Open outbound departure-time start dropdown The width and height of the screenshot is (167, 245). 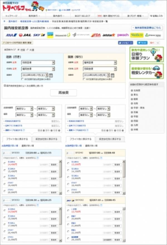[x=24, y=109]
